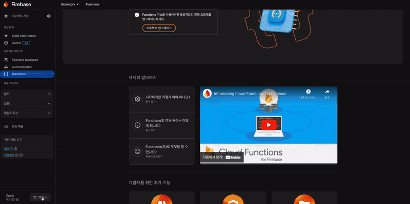The image size is (410, 204).
Task: Open project settings gear icon
Action: coord(49,16)
